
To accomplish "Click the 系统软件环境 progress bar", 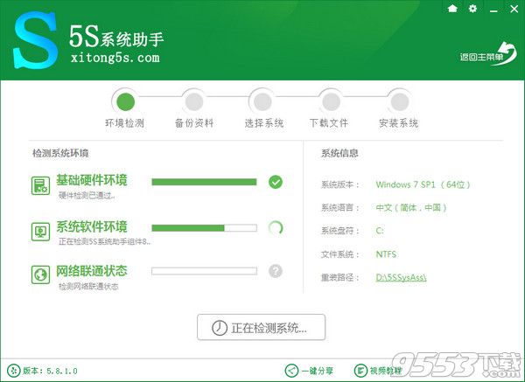I will (x=204, y=228).
